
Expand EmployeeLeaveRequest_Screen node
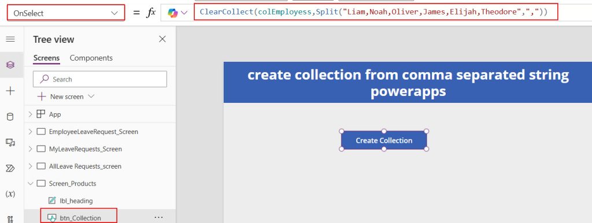(30, 132)
